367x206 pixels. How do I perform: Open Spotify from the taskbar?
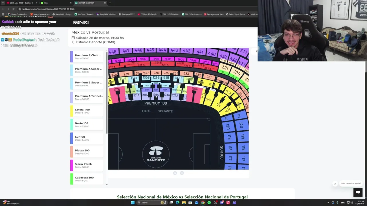209,203
